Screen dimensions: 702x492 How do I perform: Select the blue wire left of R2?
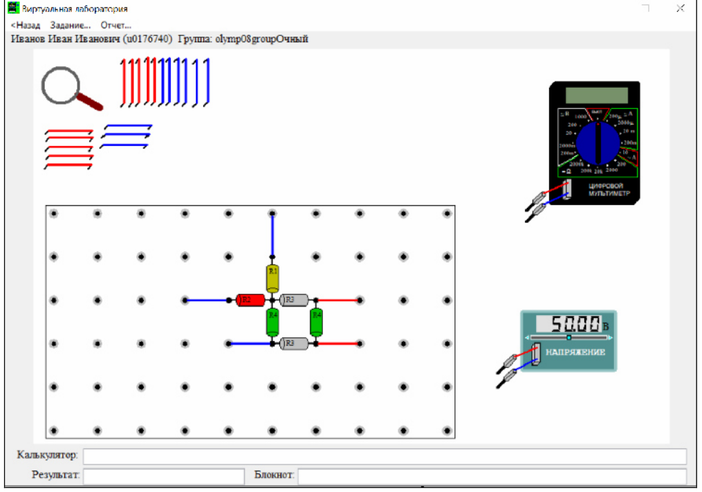pos(207,300)
